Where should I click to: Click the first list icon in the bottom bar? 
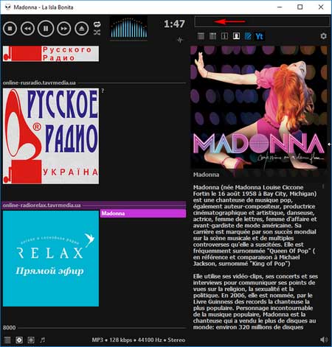pos(7,340)
